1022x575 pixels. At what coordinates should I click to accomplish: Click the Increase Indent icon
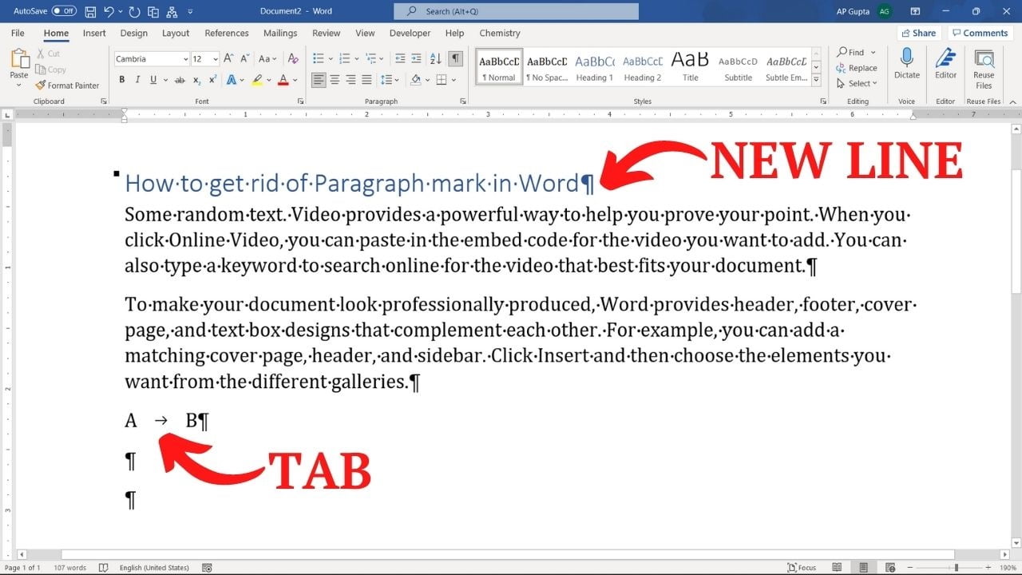pyautogui.click(x=417, y=58)
